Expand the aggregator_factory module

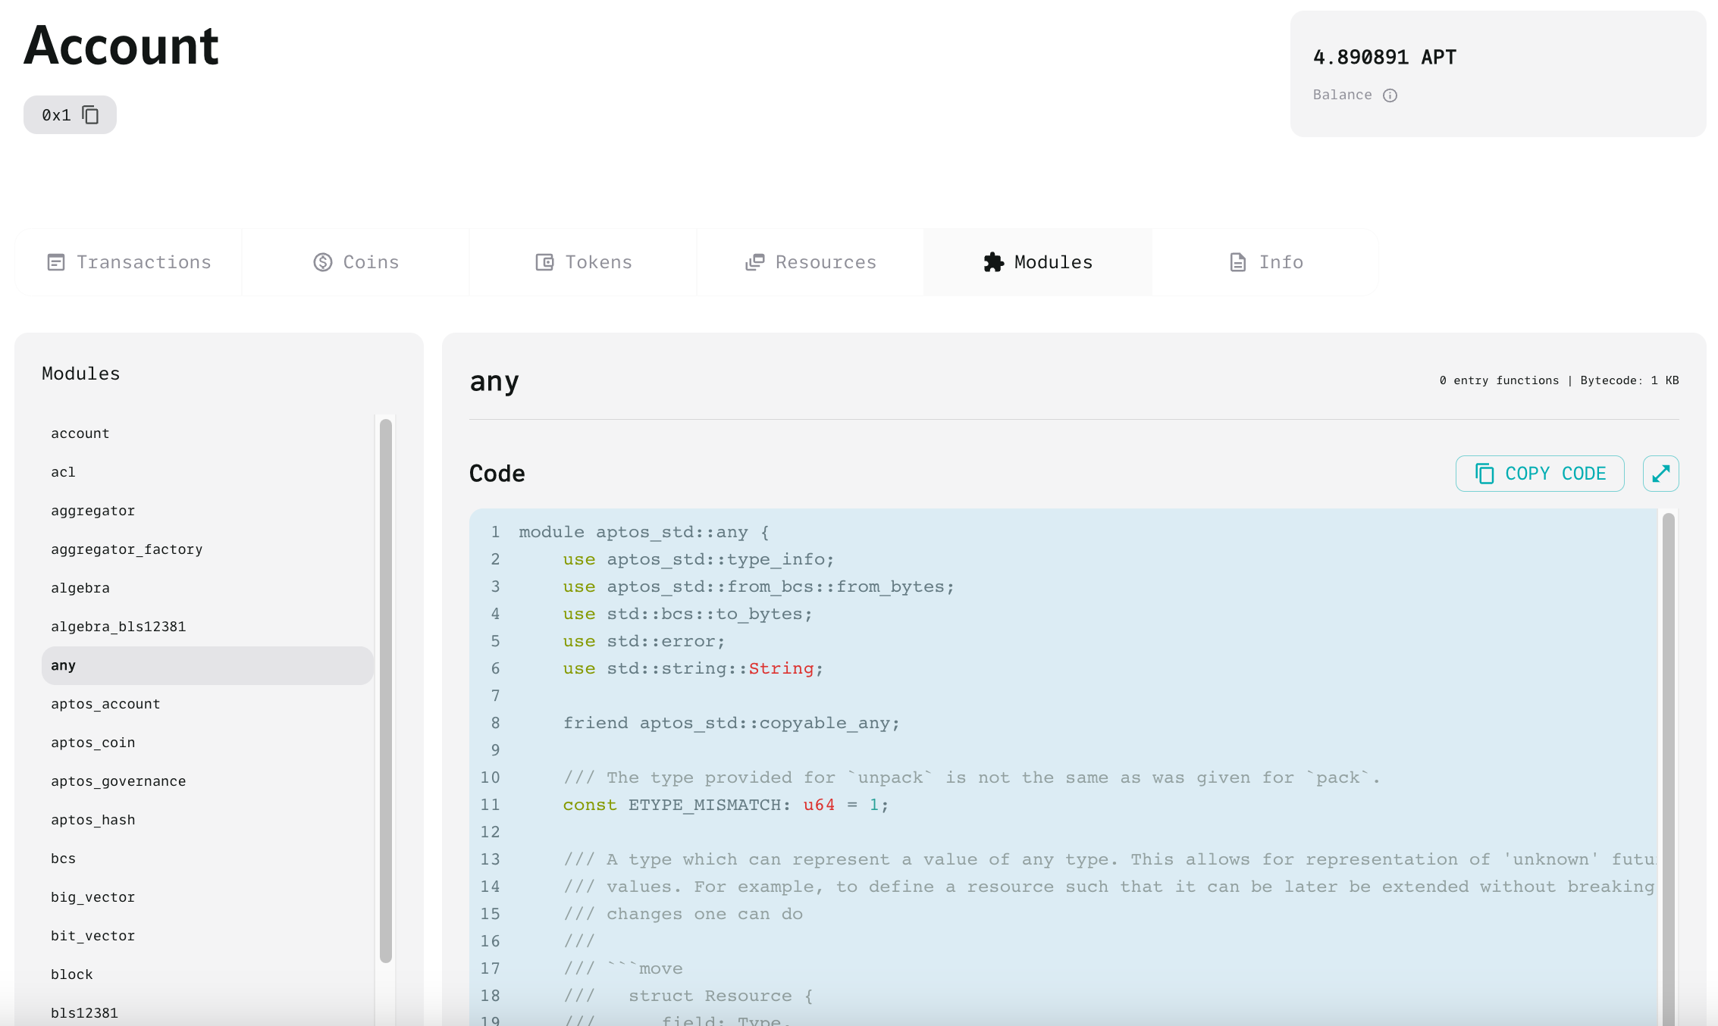[x=126, y=549]
